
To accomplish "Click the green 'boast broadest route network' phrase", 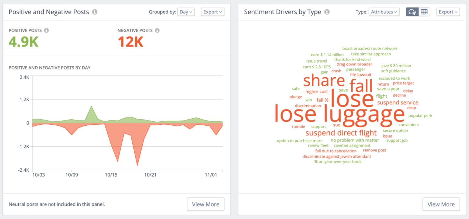I will [x=370, y=48].
